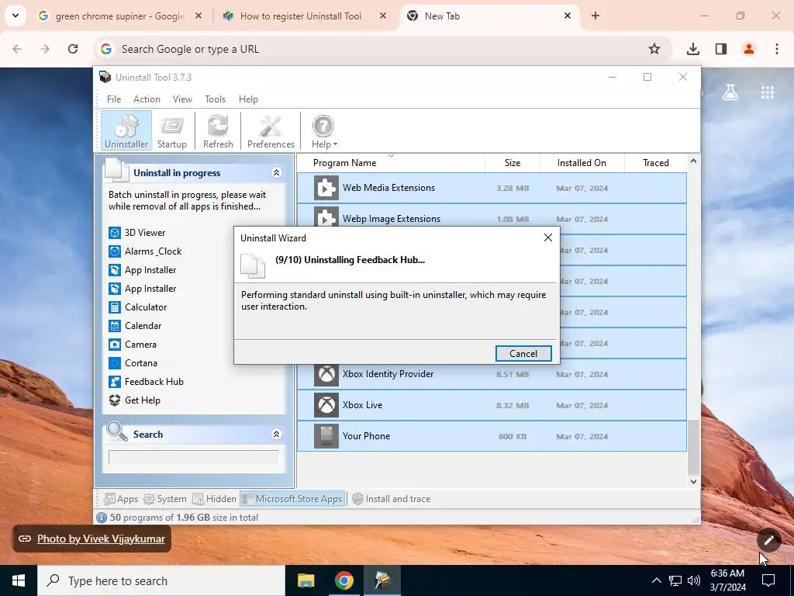Open Chrome downloads icon

[x=693, y=49]
